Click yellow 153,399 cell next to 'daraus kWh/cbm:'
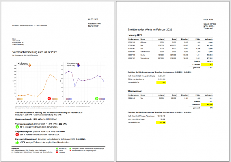 pyautogui.click(x=161, y=122)
